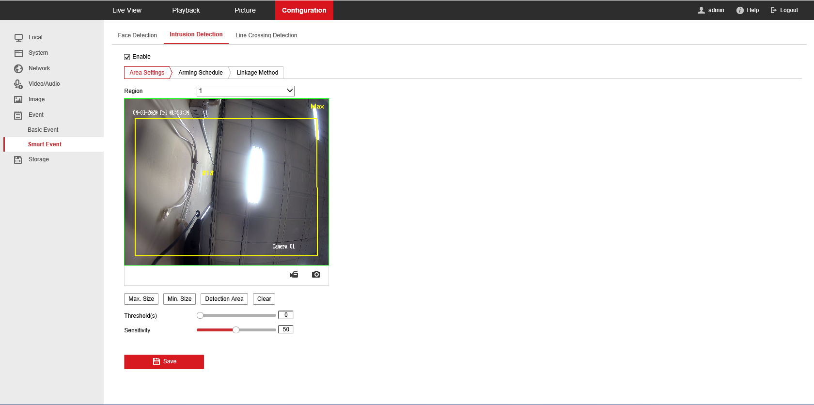Open the Help link

click(752, 10)
